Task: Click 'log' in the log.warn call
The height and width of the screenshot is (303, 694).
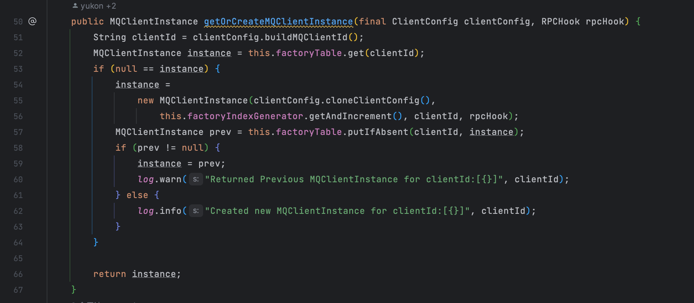Action: tap(145, 179)
